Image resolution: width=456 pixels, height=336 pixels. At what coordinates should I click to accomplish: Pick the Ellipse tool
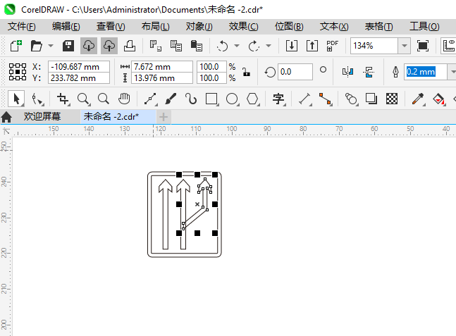coord(231,99)
